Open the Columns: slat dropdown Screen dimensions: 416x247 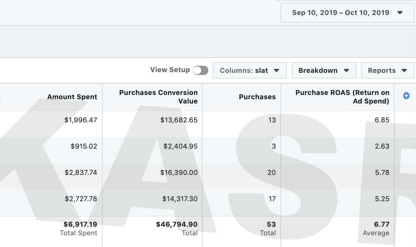(x=249, y=70)
